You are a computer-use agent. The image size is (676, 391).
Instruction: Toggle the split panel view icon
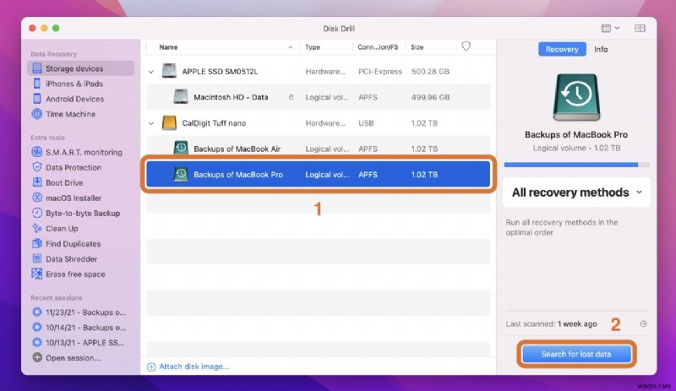(640, 29)
